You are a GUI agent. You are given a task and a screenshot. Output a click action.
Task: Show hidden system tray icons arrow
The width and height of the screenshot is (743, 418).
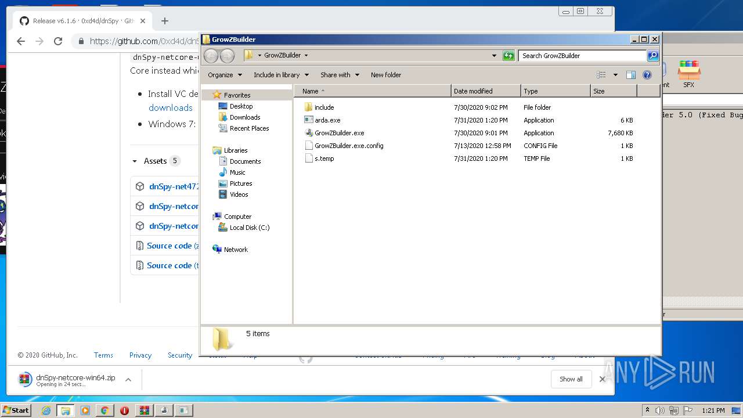pyautogui.click(x=647, y=410)
